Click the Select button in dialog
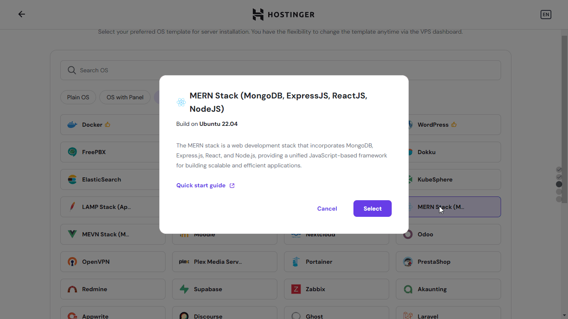 click(373, 209)
